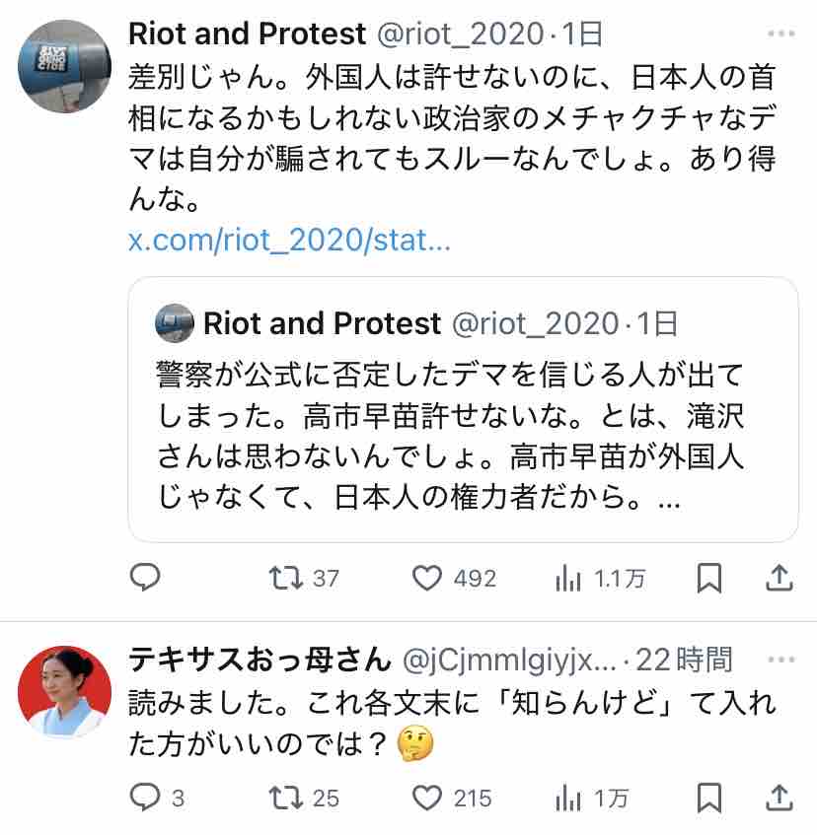Viewport: 817px width, 835px height.
Task: Open more options for Riot and Protest tweet
Action: pos(780,34)
